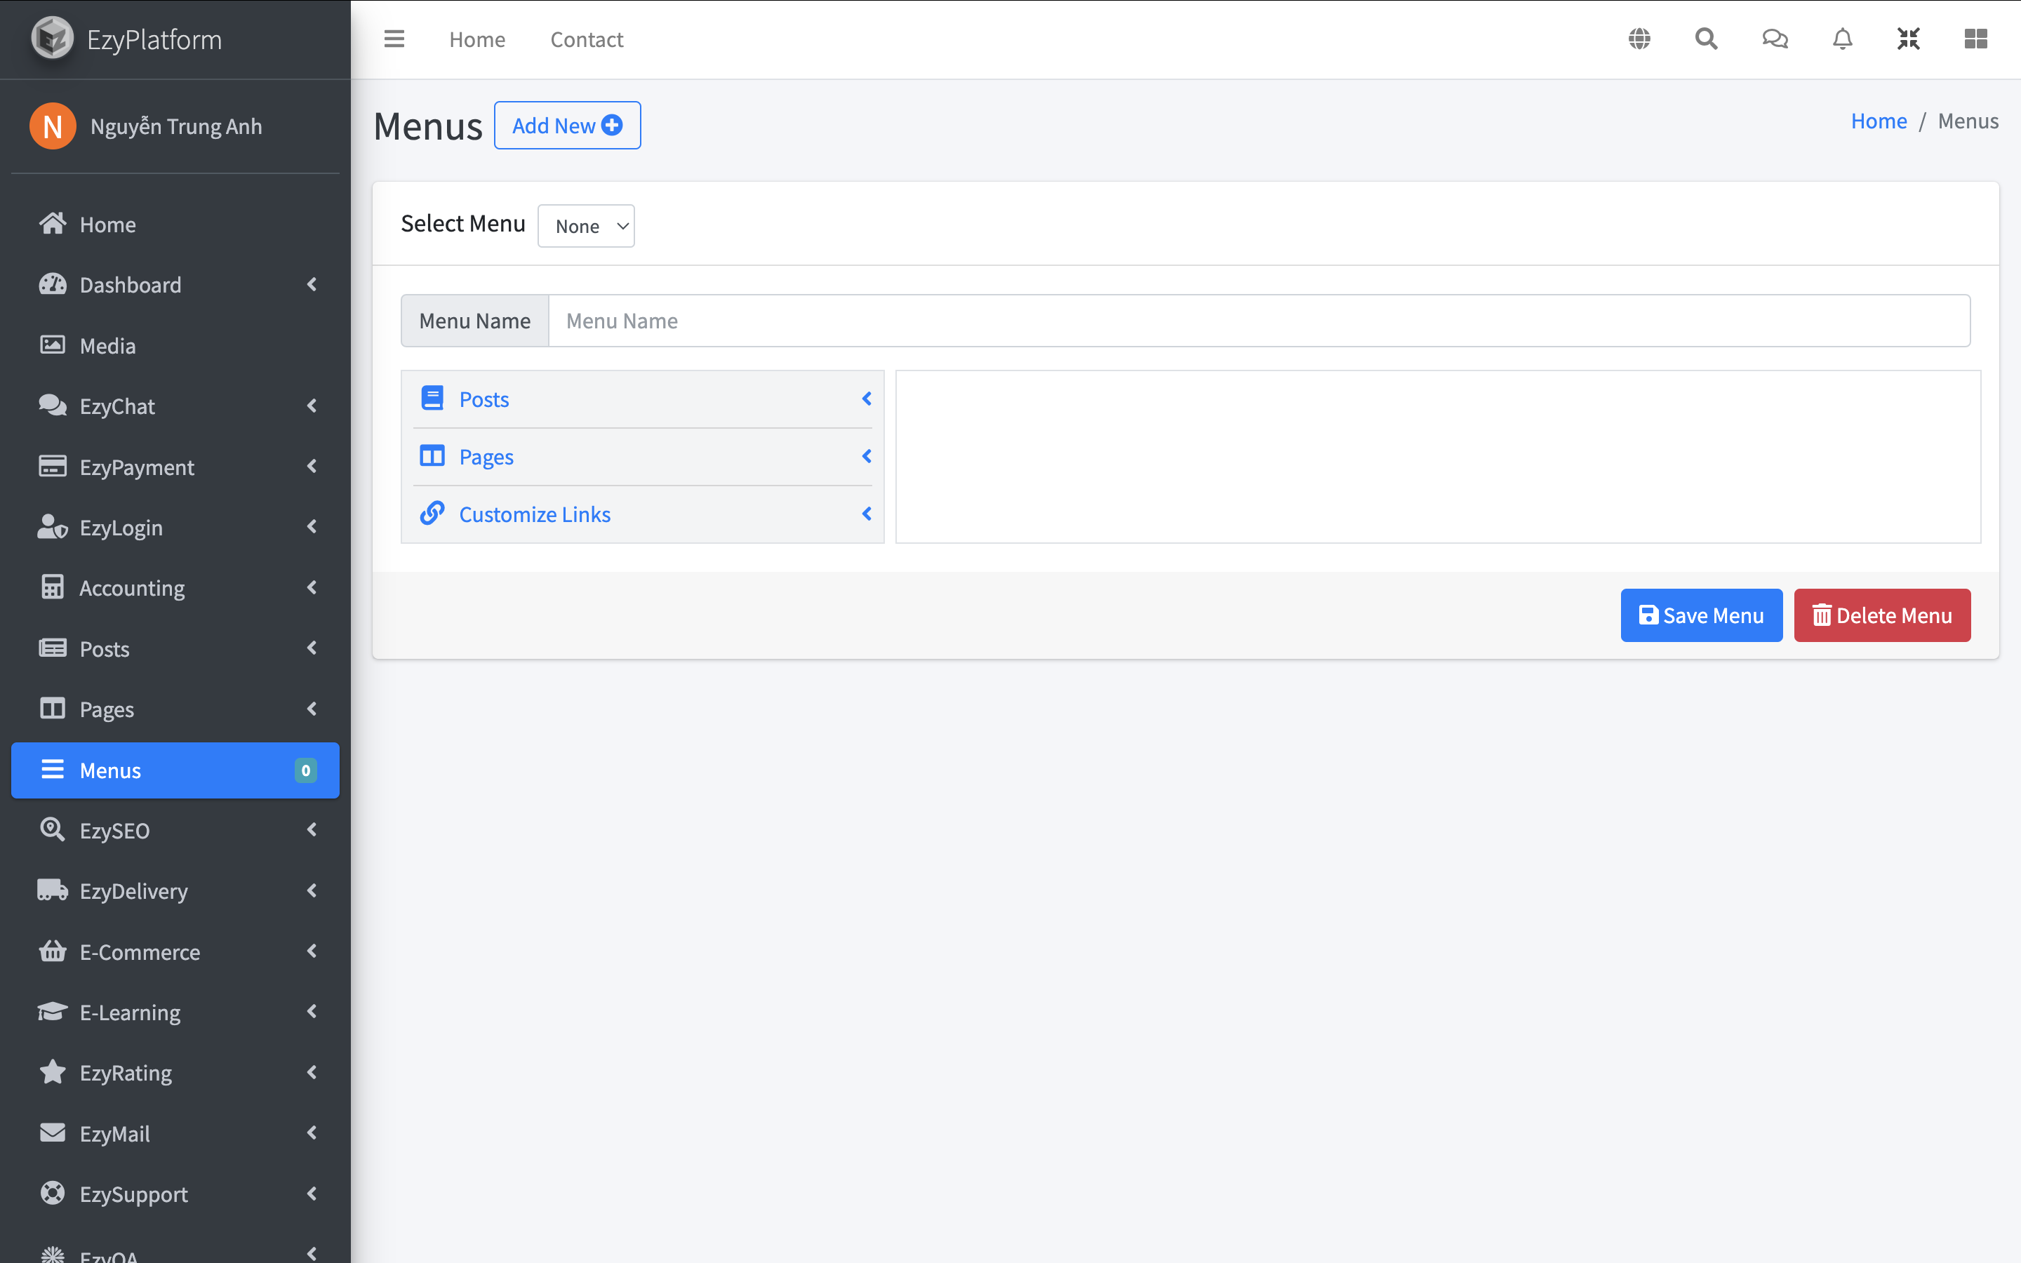Open language selector globe icon
The width and height of the screenshot is (2021, 1263).
(1639, 39)
